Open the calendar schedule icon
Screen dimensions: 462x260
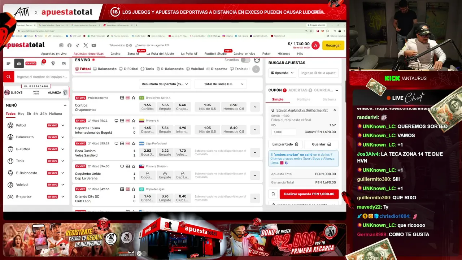coord(64,64)
